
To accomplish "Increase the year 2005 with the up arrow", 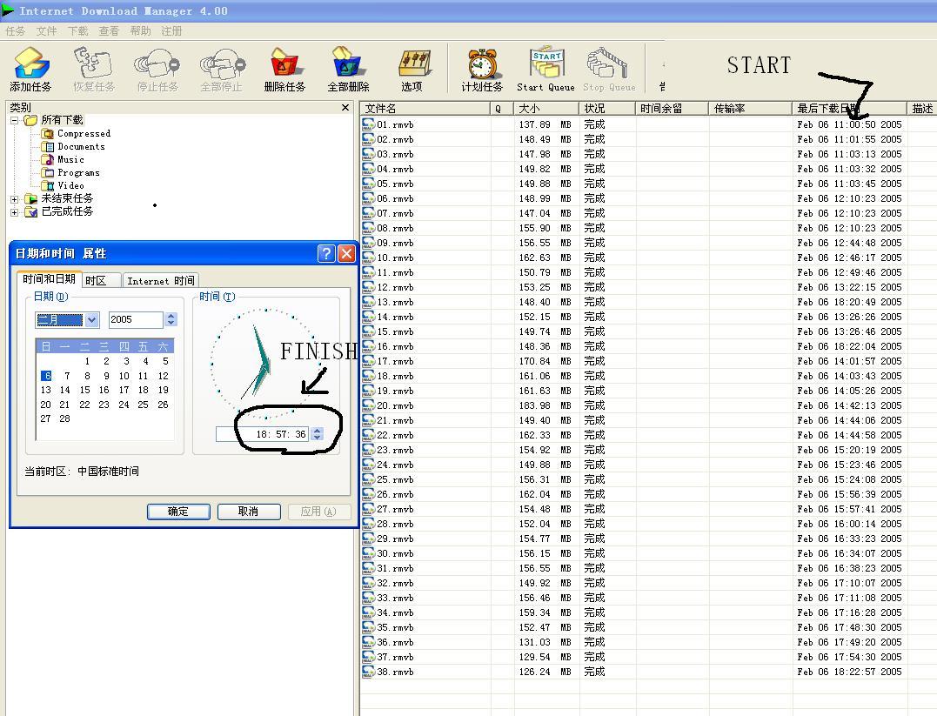I will [x=171, y=316].
